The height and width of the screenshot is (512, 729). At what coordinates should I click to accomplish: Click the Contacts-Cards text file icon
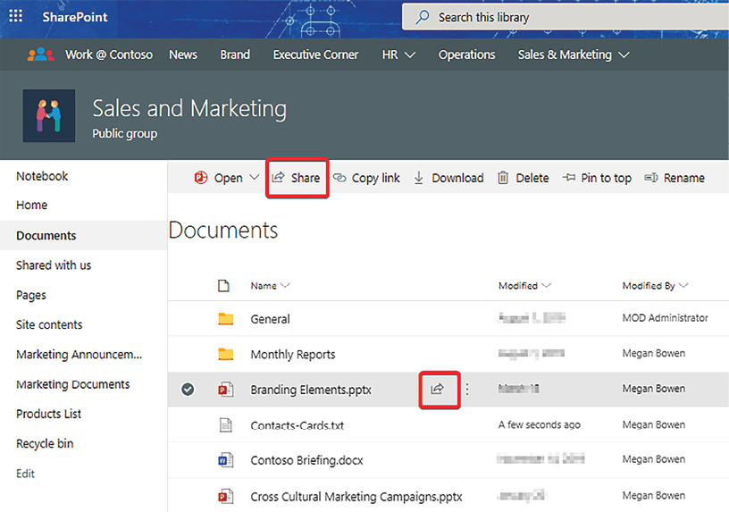[226, 424]
